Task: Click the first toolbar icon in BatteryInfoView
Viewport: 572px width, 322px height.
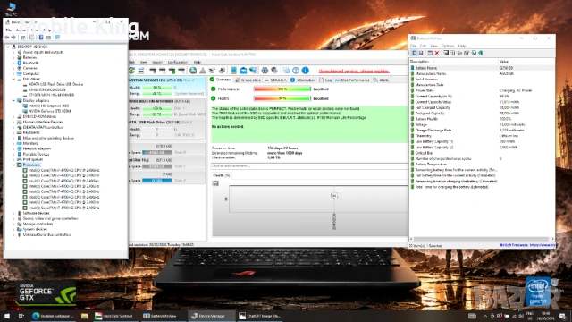Action: tap(415, 53)
